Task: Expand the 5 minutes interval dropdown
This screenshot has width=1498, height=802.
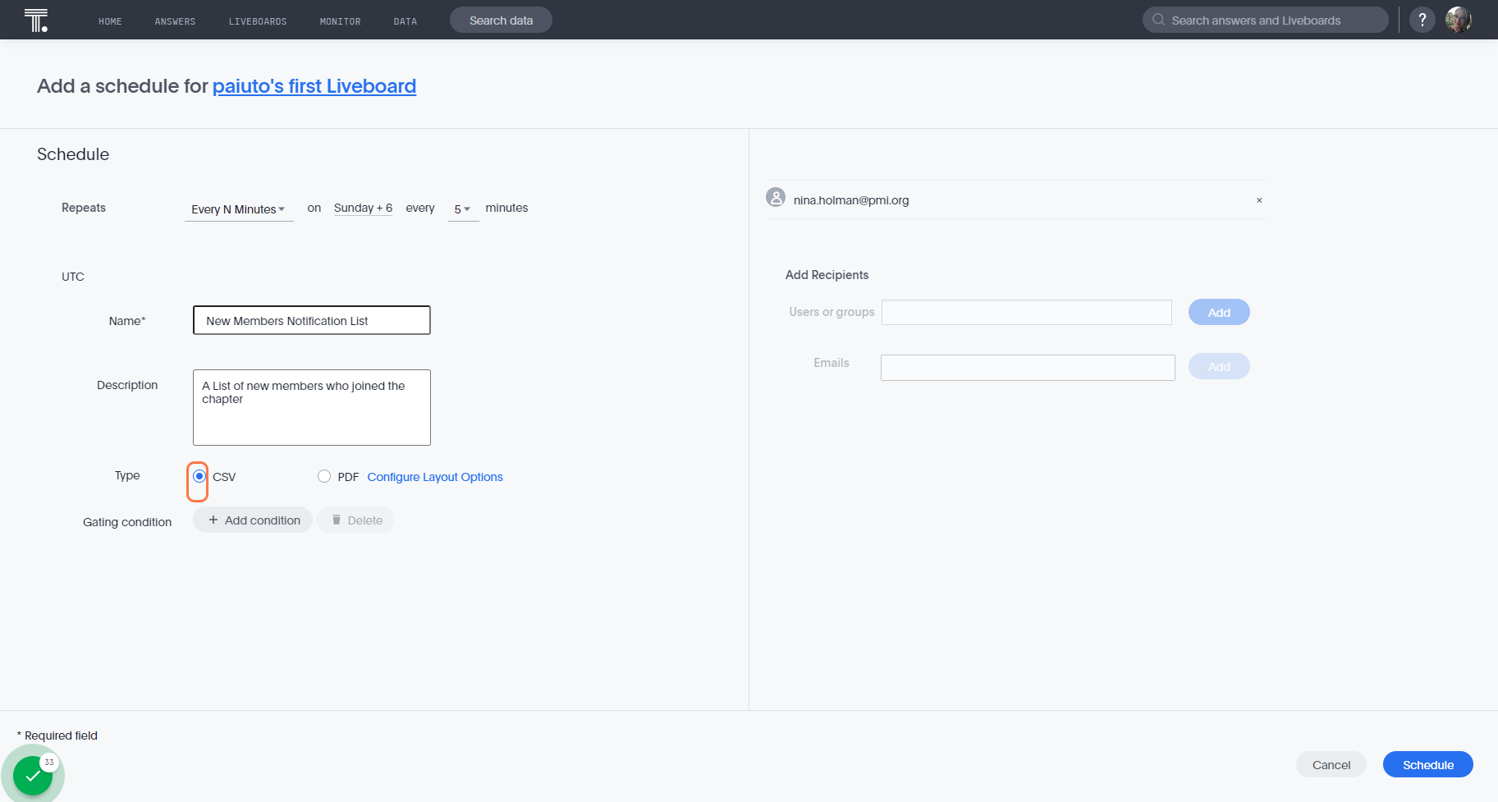Action: click(x=463, y=209)
